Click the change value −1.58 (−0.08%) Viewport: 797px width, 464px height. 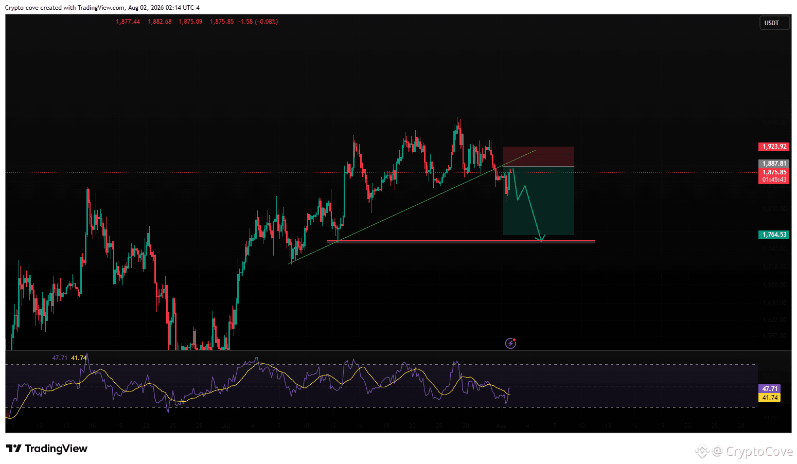[258, 22]
